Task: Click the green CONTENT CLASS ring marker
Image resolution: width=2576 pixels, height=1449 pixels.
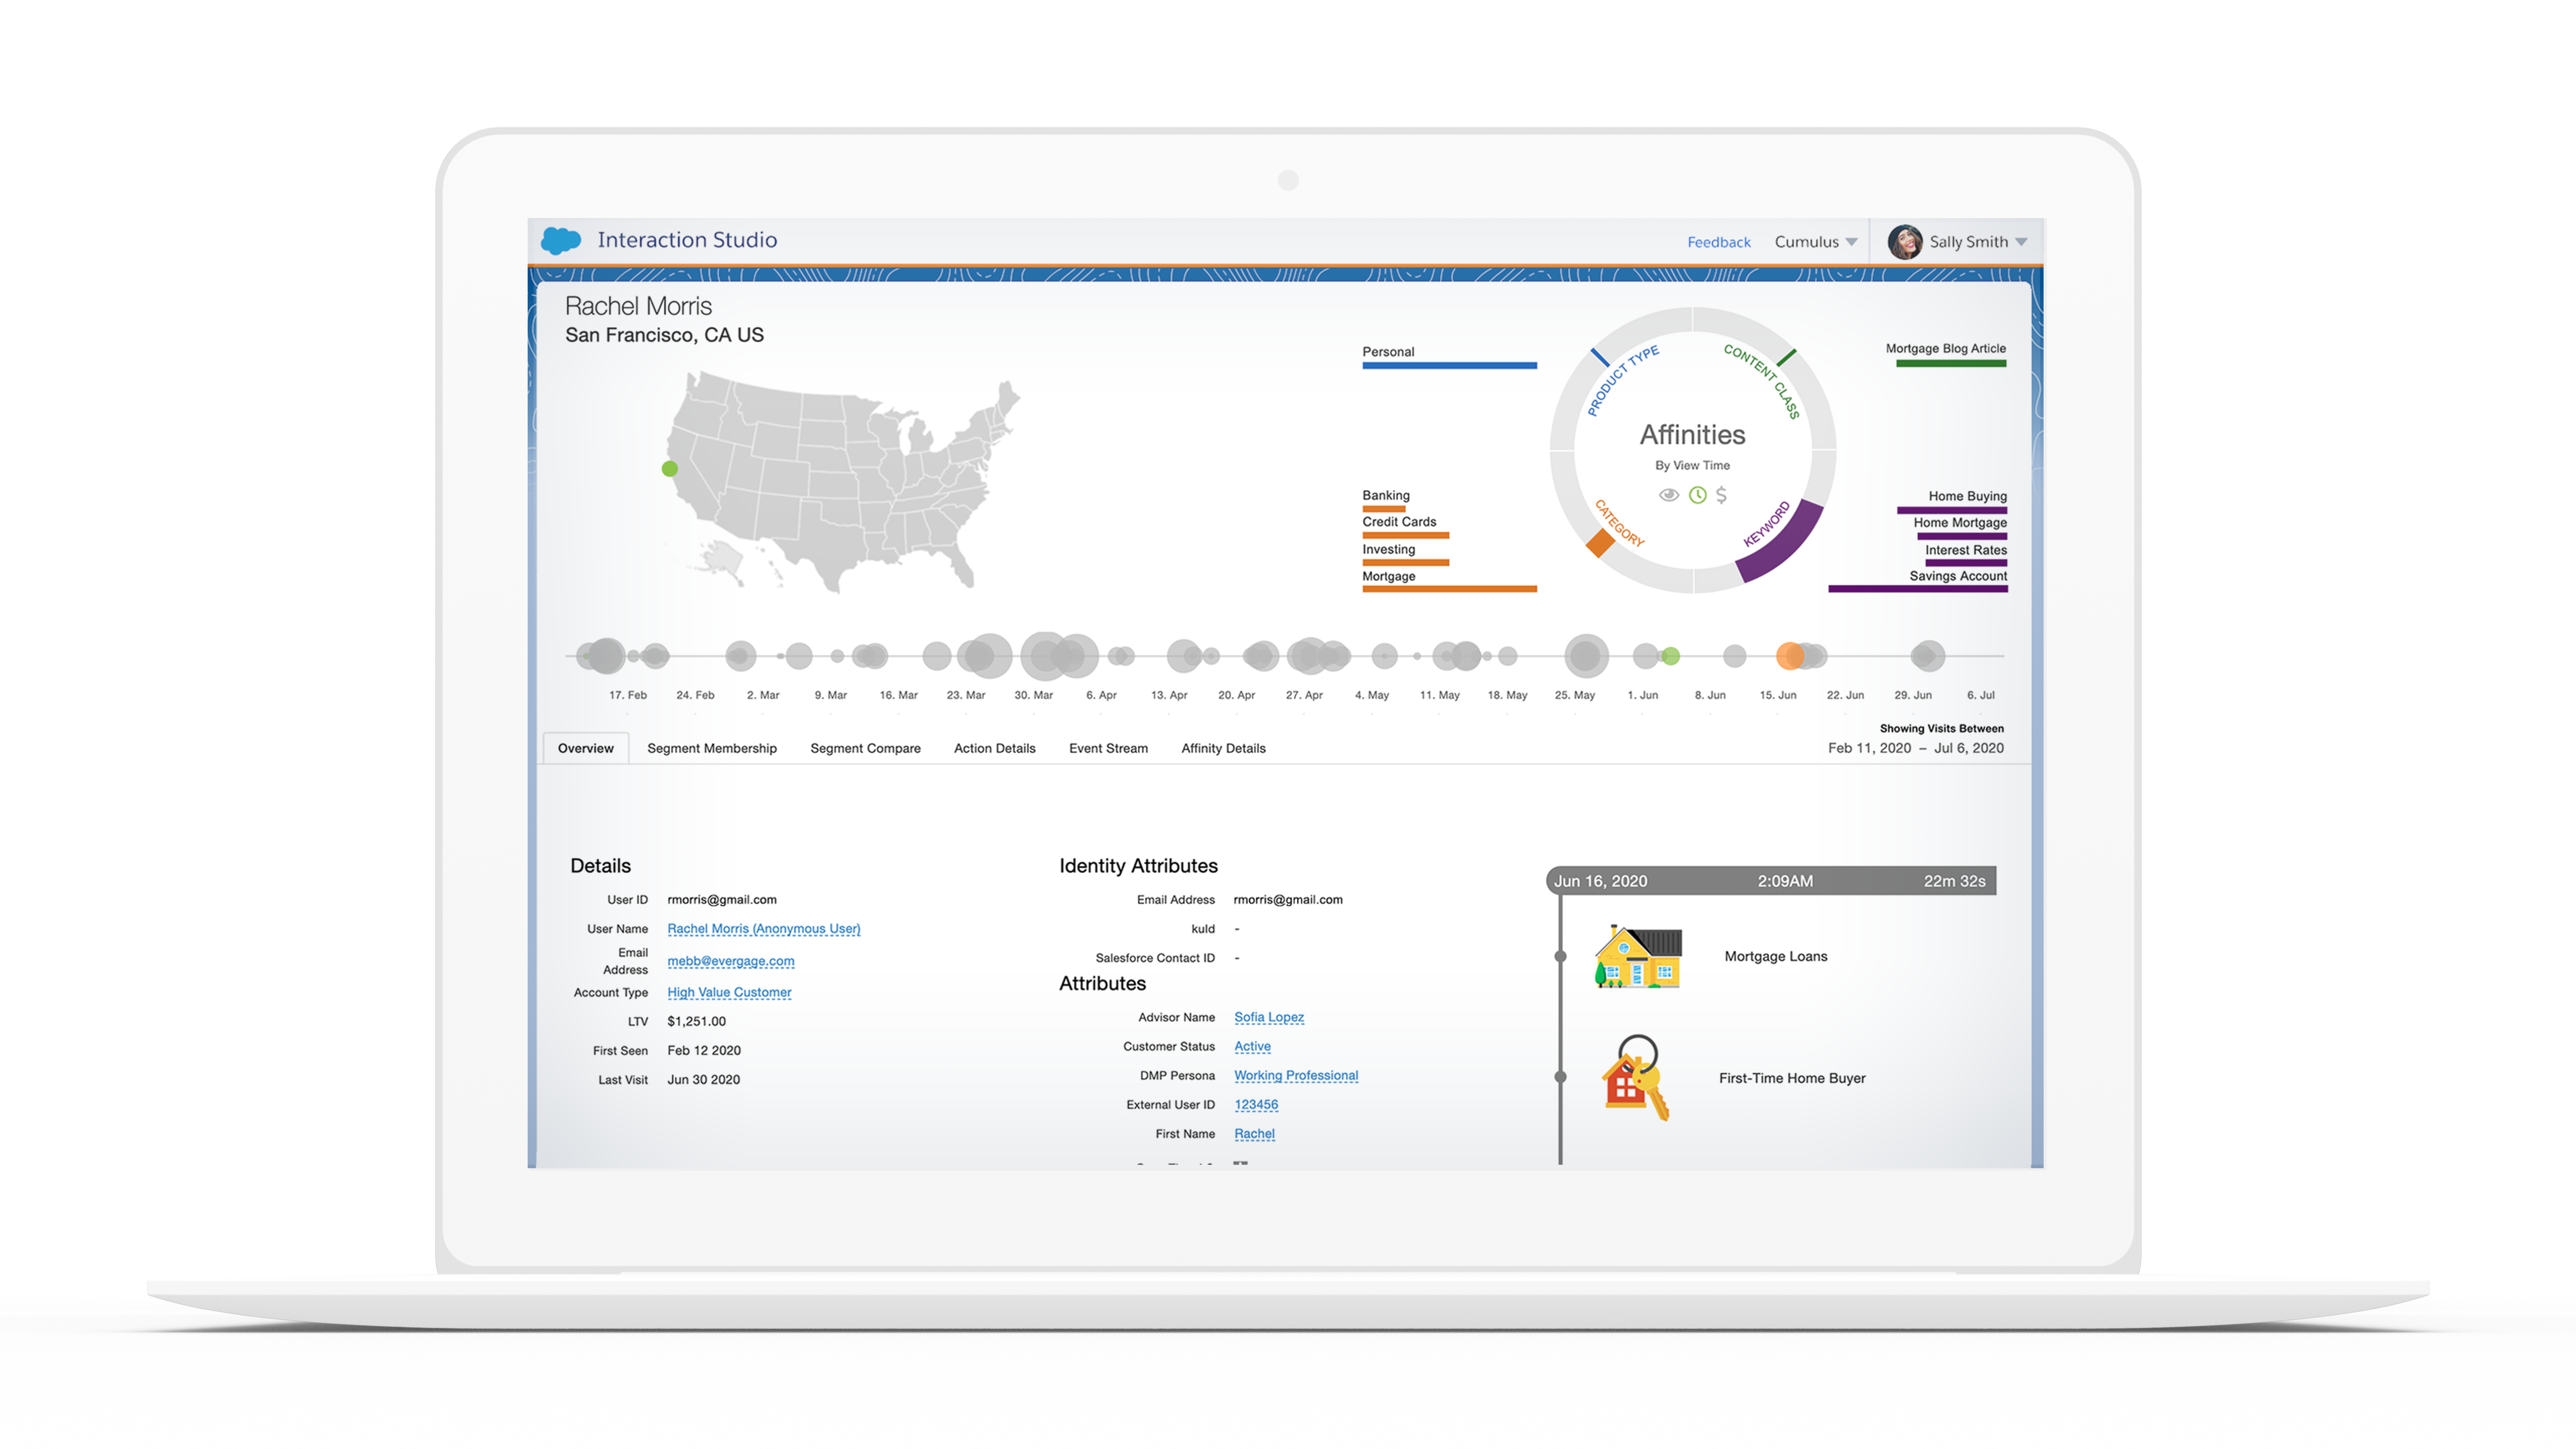Action: (1786, 357)
